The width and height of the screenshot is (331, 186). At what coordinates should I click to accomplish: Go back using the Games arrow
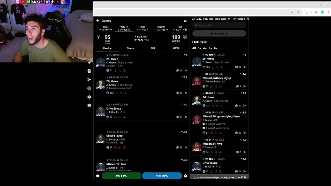click(x=98, y=21)
